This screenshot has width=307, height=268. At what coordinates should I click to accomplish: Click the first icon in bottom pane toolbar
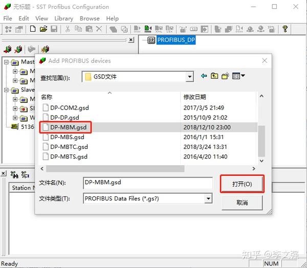pyautogui.click(x=14, y=174)
